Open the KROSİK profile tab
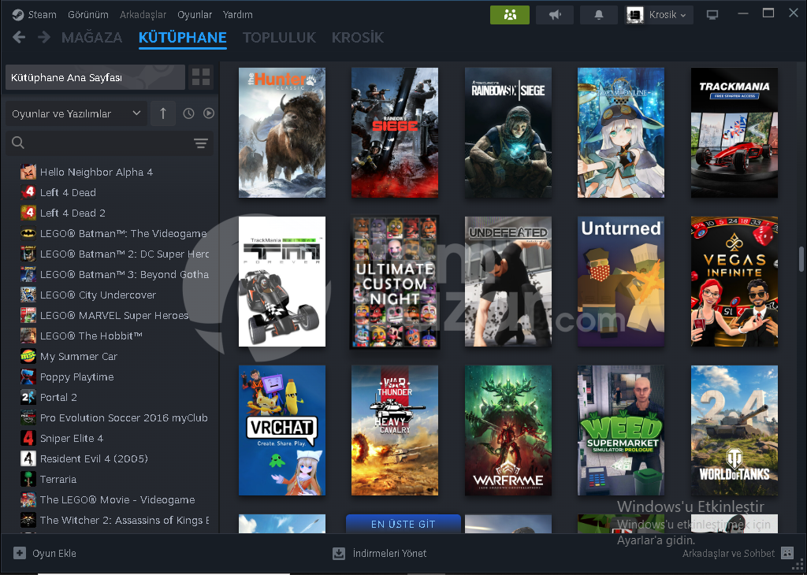 tap(358, 38)
